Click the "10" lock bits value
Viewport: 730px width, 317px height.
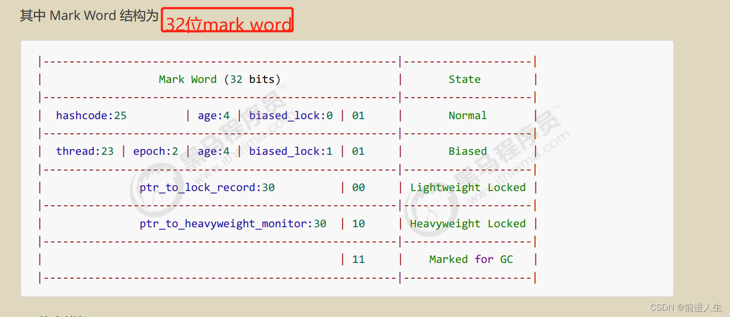point(358,224)
